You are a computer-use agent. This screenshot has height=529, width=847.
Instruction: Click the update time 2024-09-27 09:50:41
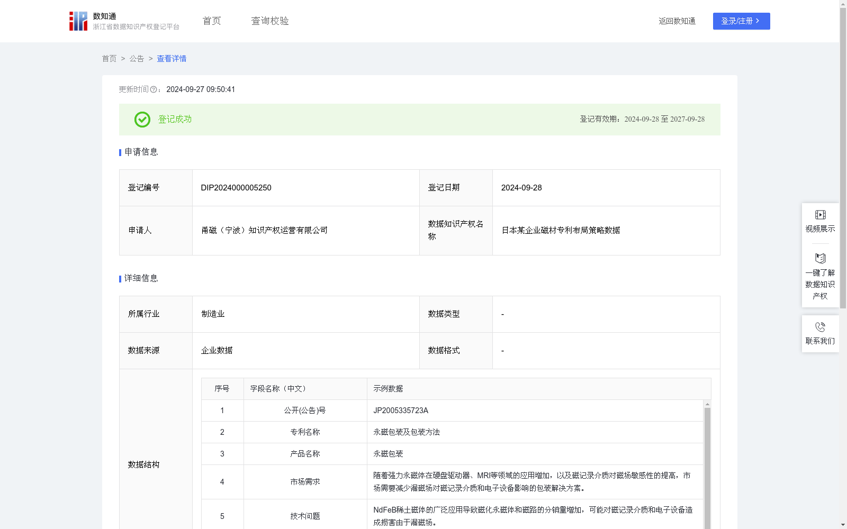point(201,89)
